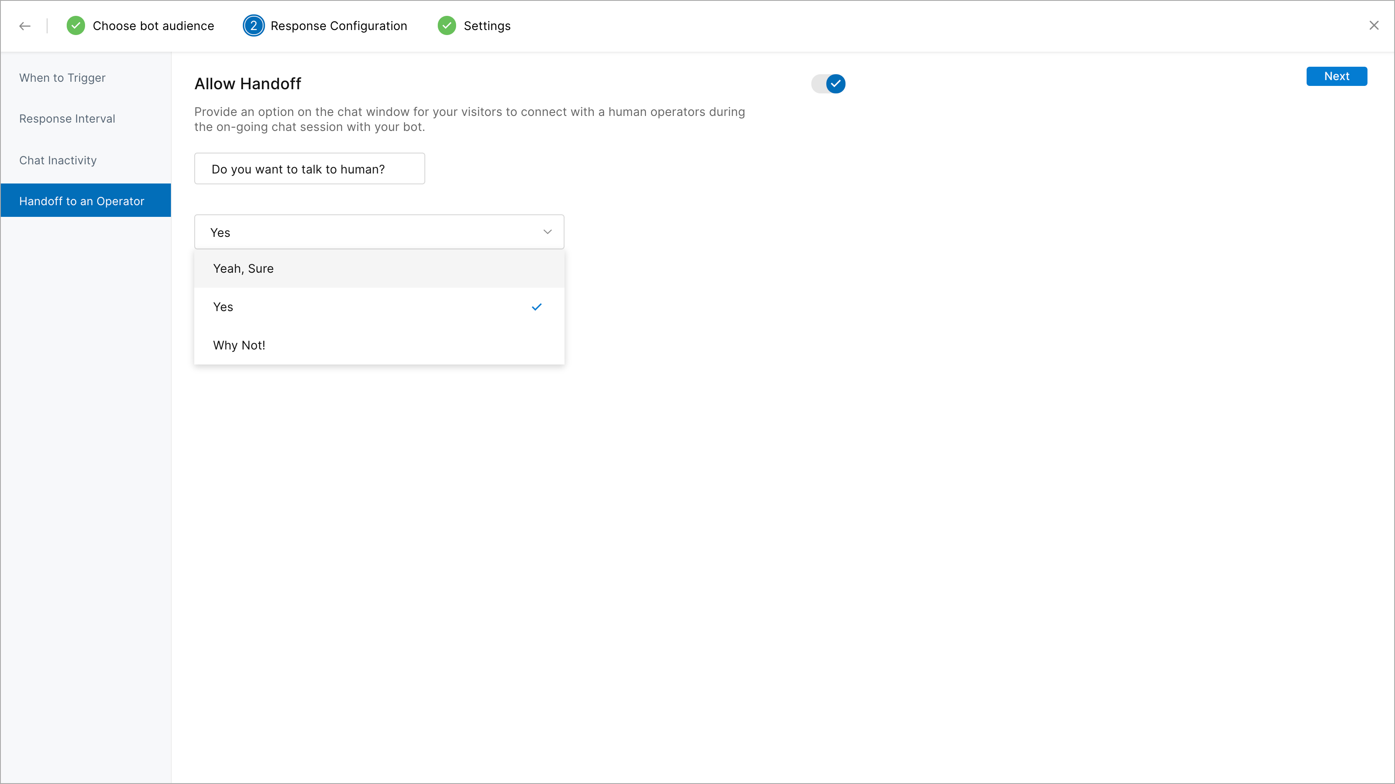Go back using the left arrow icon
1395x784 pixels.
pos(25,26)
